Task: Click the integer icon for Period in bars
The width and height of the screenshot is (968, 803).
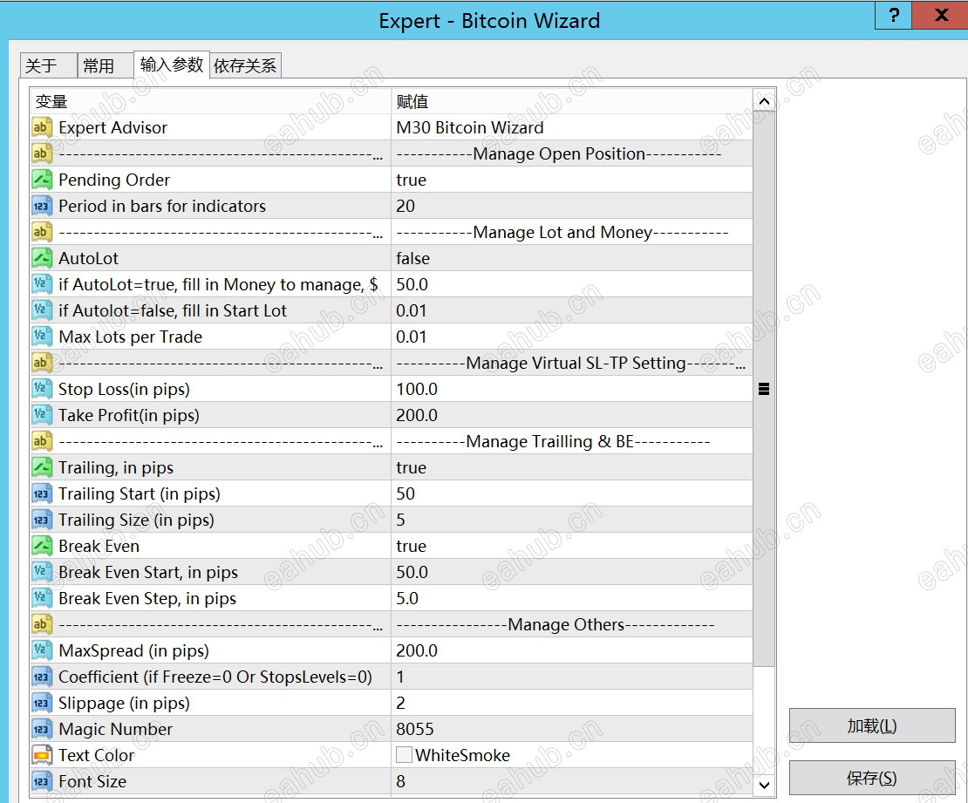Action: click(x=41, y=206)
